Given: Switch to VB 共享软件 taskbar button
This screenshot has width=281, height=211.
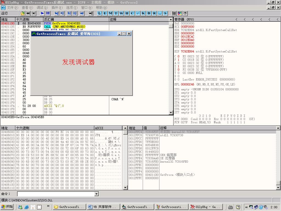Looking at the screenshot, I should pos(103,207).
